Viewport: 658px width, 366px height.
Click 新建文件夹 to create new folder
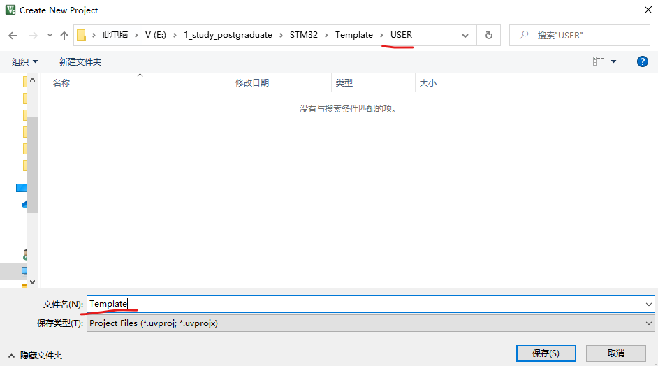click(x=80, y=62)
